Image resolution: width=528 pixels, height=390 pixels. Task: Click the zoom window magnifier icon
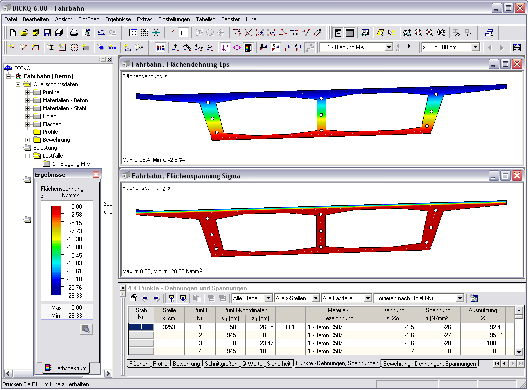(418, 33)
